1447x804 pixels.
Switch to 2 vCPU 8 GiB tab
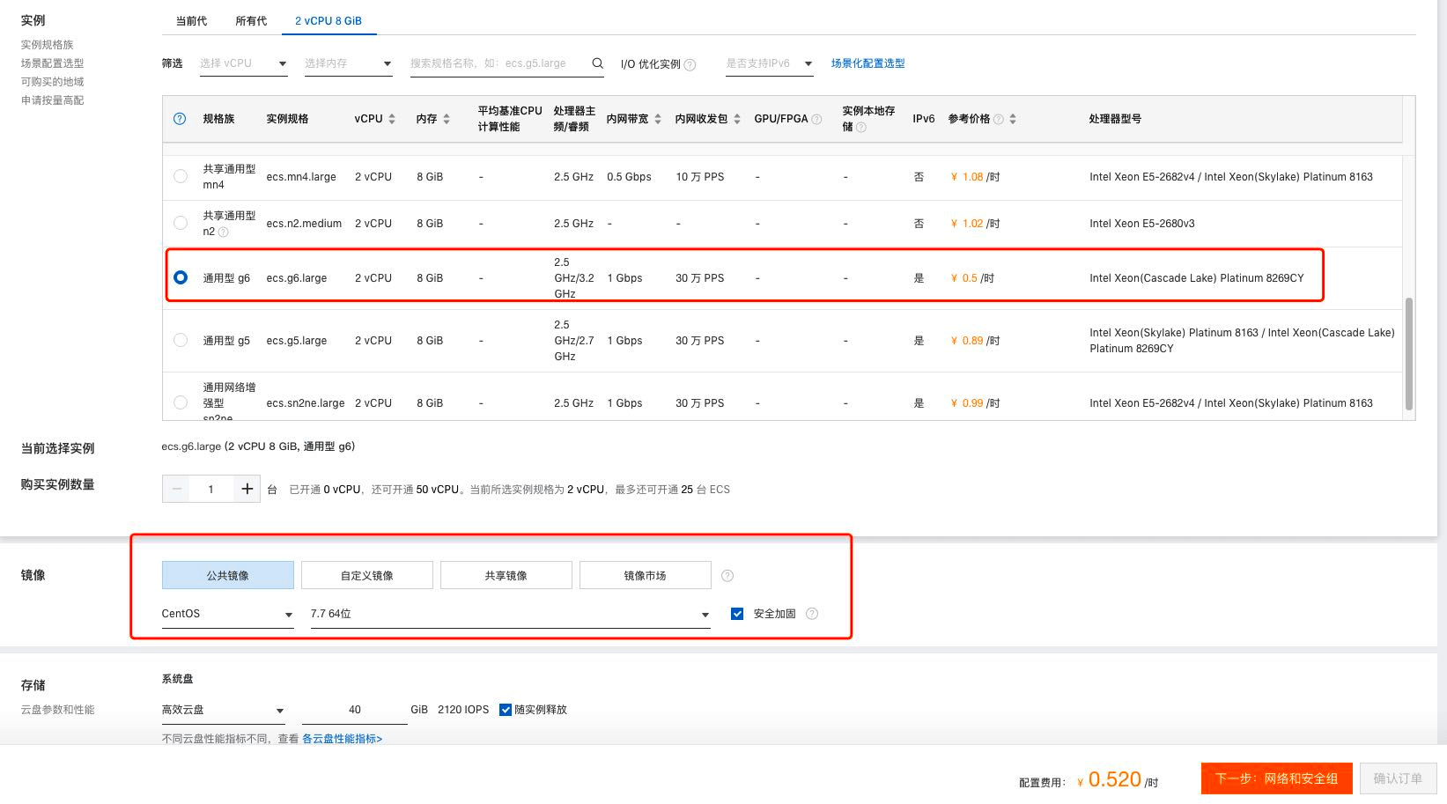pos(329,21)
